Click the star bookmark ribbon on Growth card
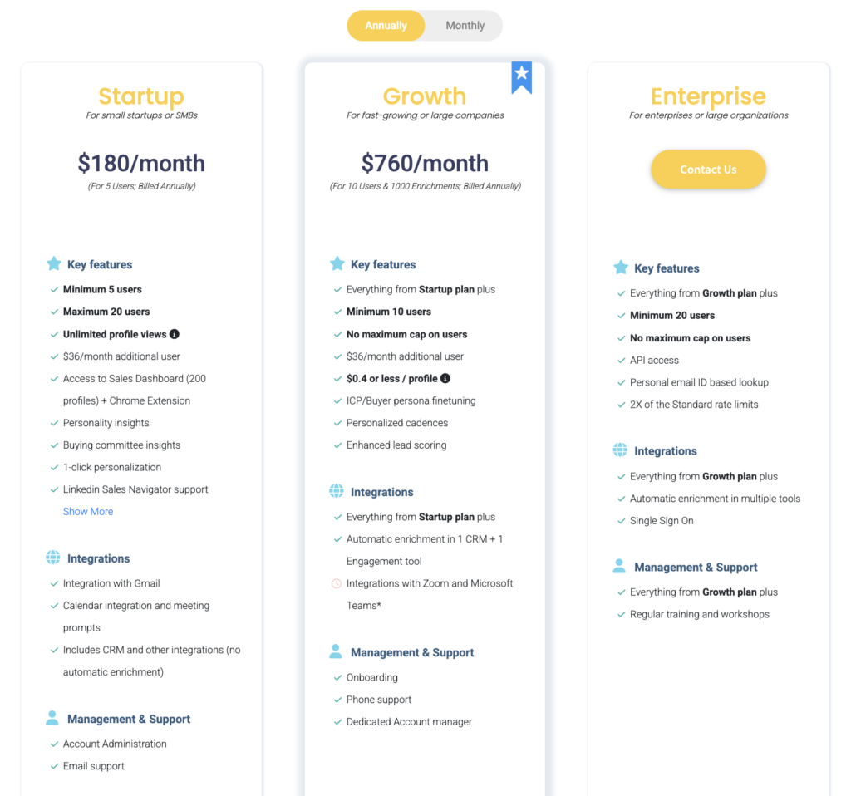Image resolution: width=851 pixels, height=796 pixels. pos(521,77)
